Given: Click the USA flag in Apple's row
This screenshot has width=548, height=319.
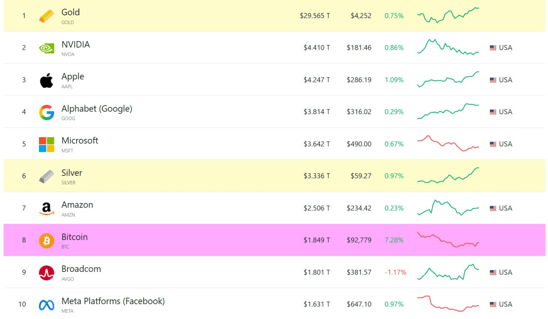Looking at the screenshot, I should (493, 80).
